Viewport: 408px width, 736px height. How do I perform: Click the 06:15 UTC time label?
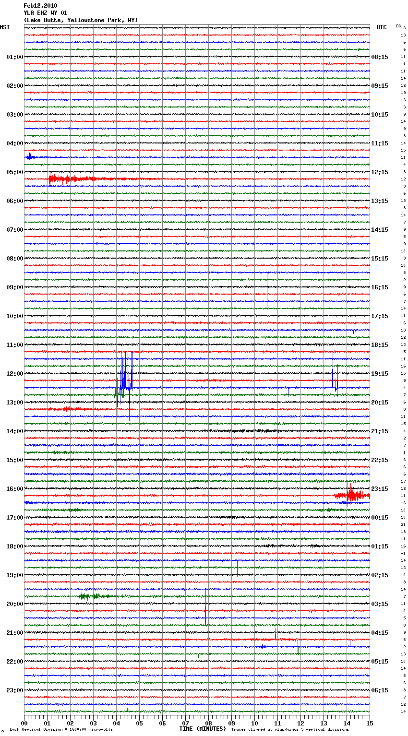380,690
